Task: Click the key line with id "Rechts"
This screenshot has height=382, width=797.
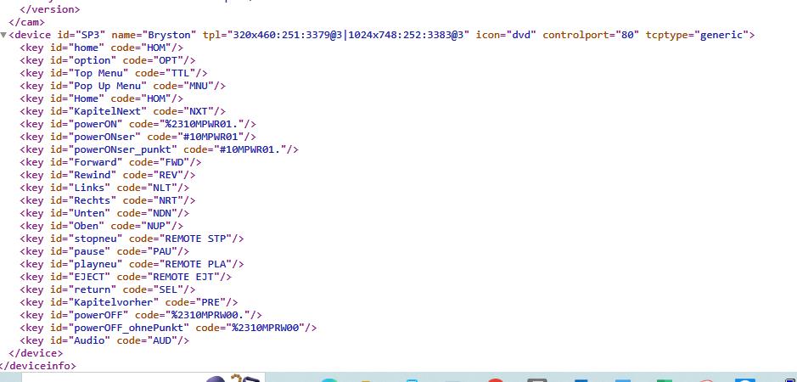Action: (x=107, y=200)
